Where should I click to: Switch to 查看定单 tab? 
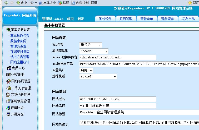(147, 19)
